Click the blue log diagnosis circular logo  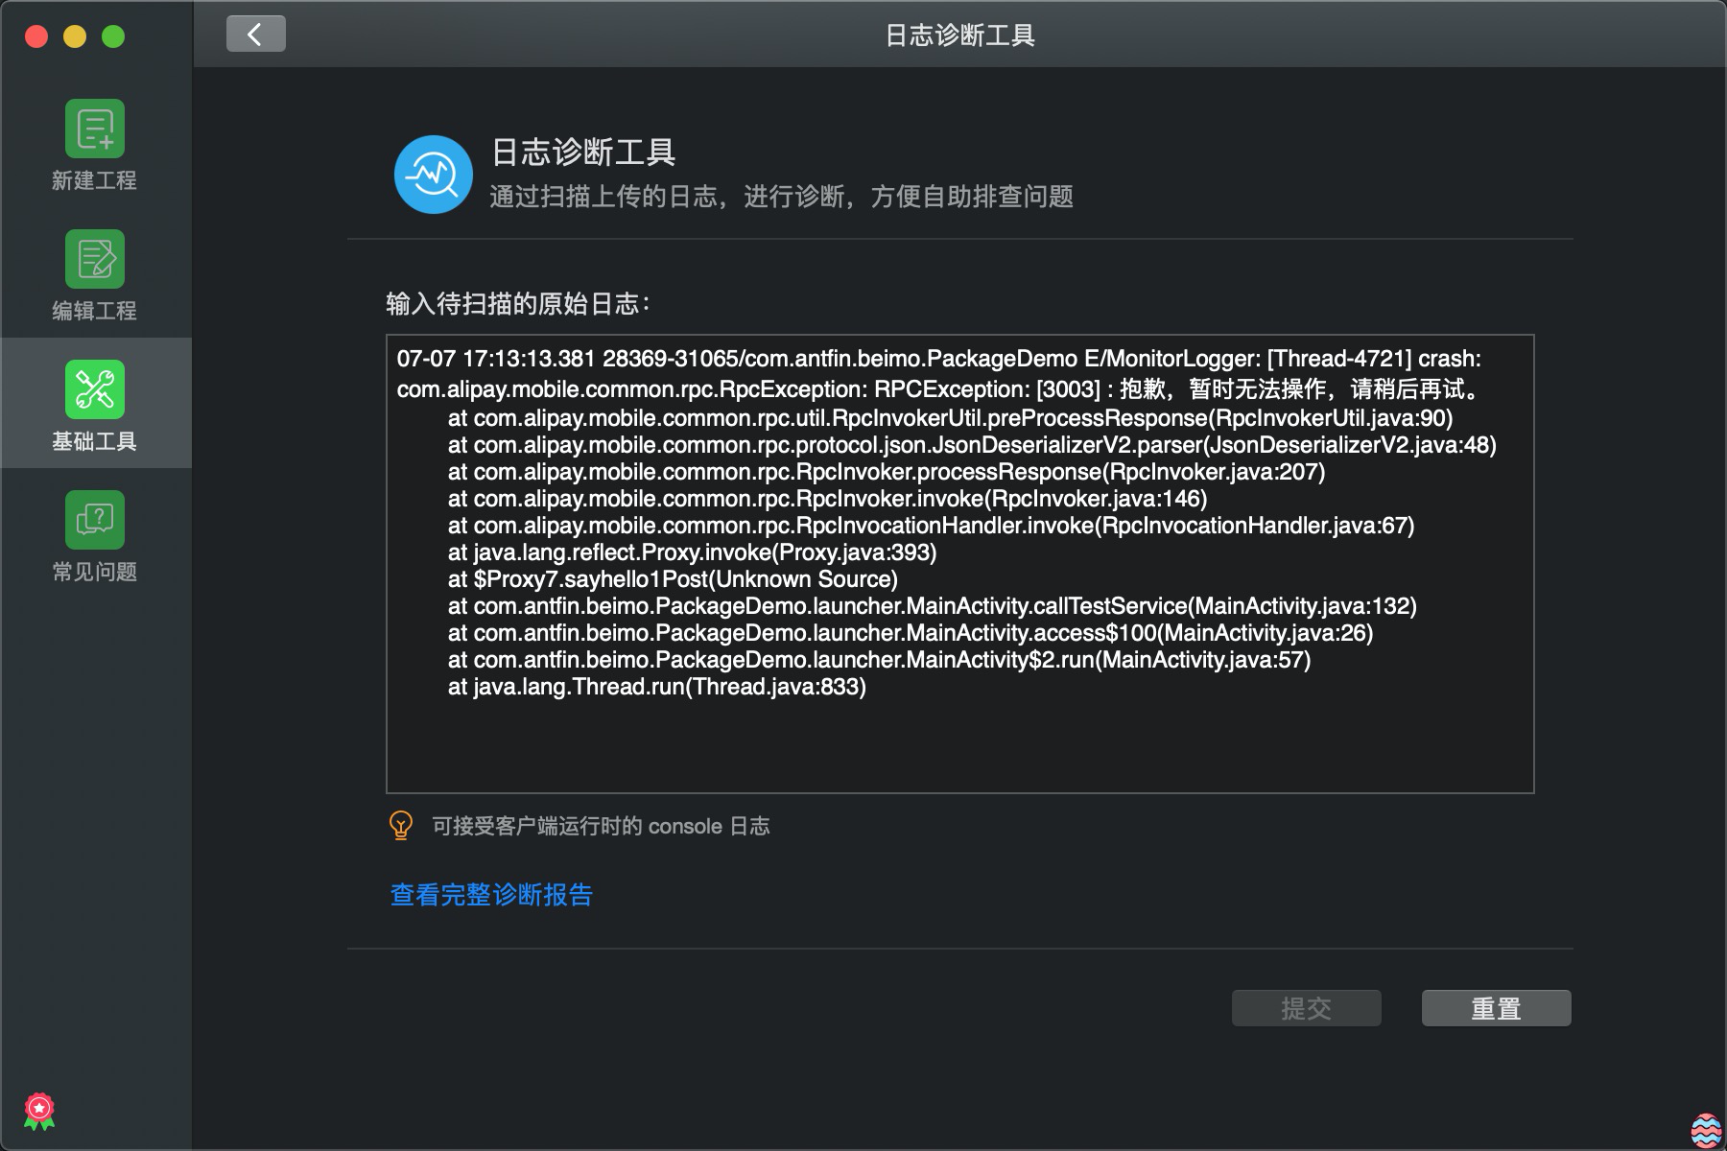[x=433, y=174]
